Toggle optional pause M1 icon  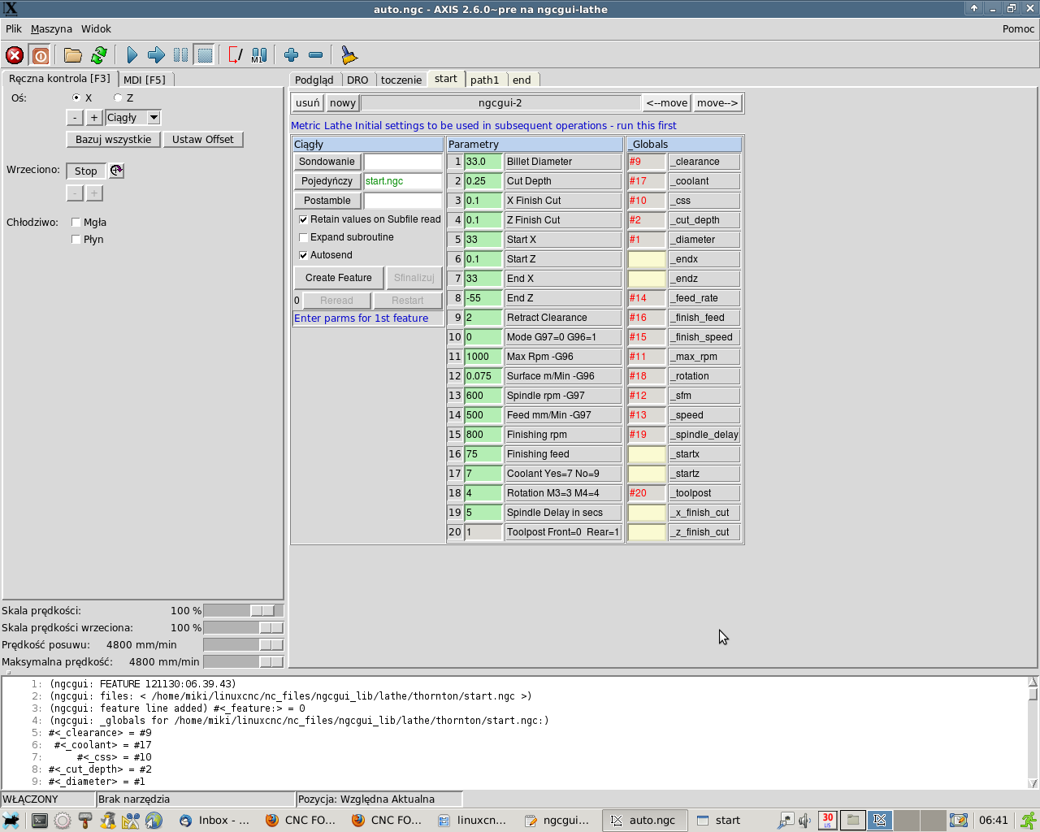click(259, 55)
